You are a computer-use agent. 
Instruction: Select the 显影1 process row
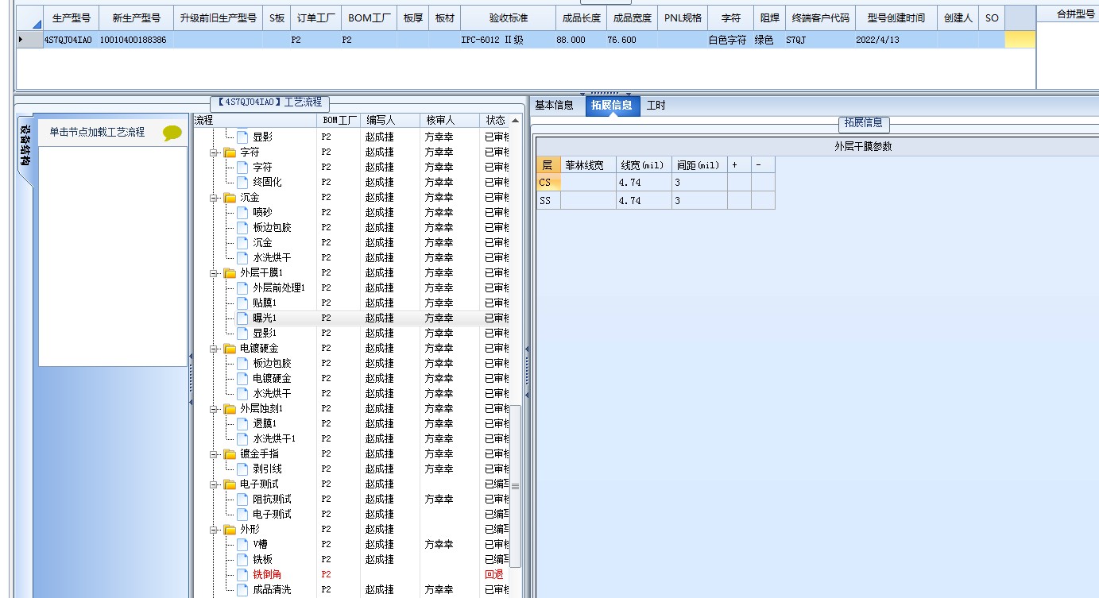(358, 334)
